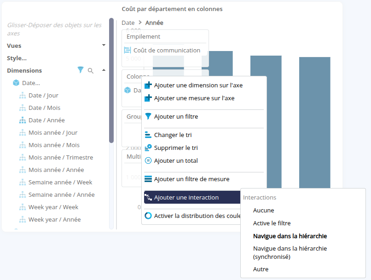Click the funnel icon beside Ajouter un filtre
The width and height of the screenshot is (371, 280).
(148, 116)
